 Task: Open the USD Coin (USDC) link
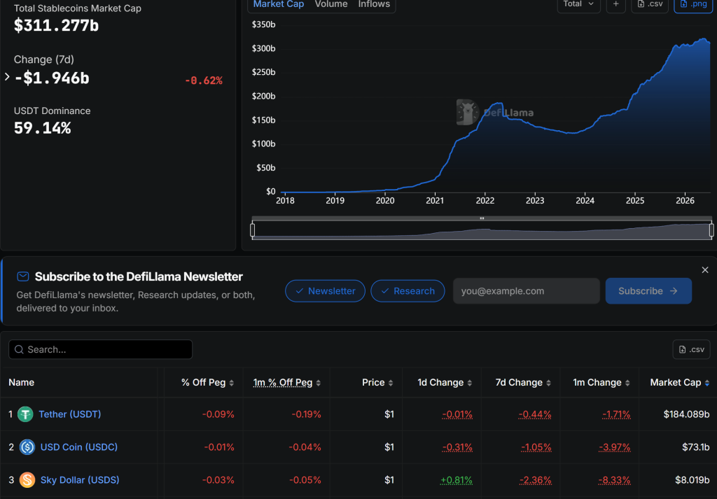coord(78,447)
